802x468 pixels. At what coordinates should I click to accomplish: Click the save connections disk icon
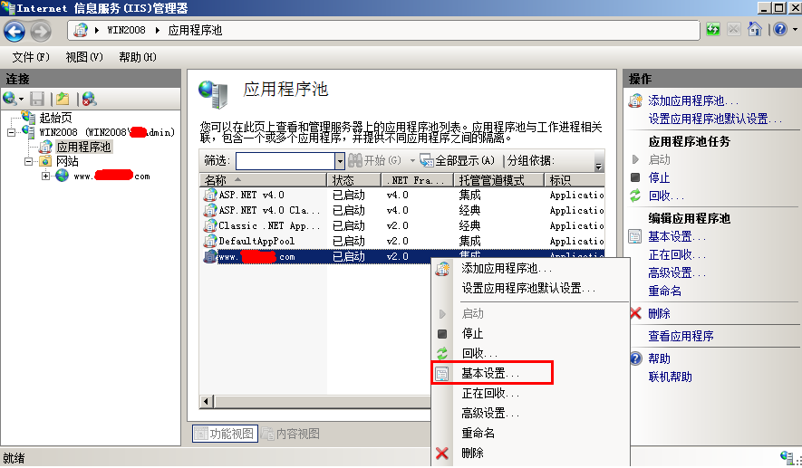(37, 99)
